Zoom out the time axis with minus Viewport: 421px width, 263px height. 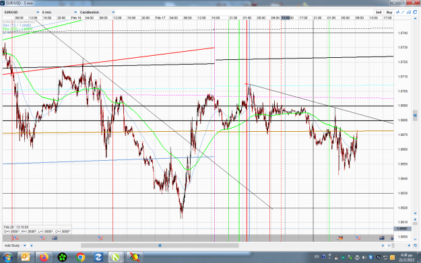pyautogui.click(x=389, y=246)
